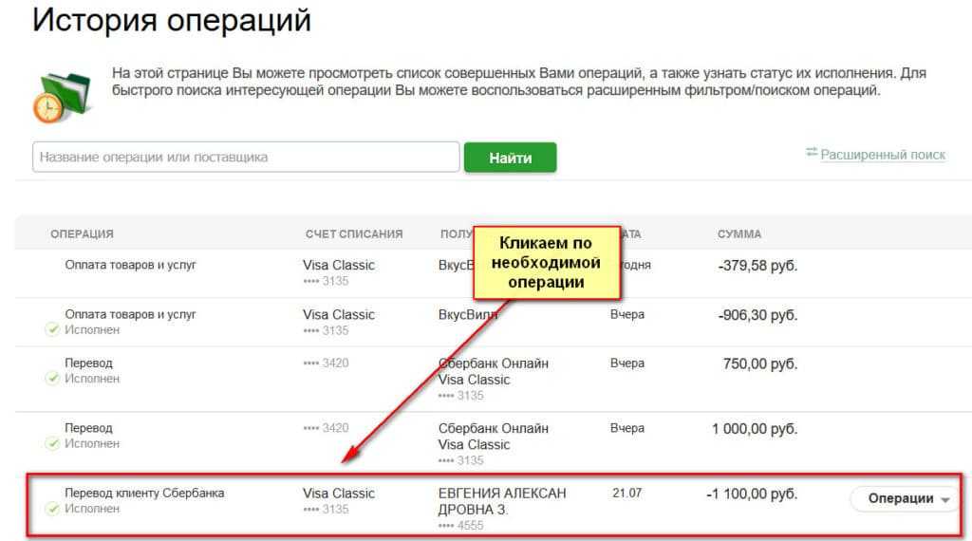The height and width of the screenshot is (541, 972).
Task: Click the operation history folder-and-clock icon
Action: (x=62, y=98)
